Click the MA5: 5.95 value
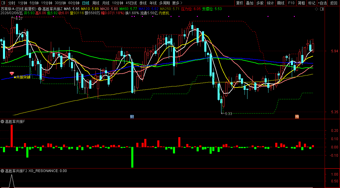 pyautogui.click(x=72, y=9)
